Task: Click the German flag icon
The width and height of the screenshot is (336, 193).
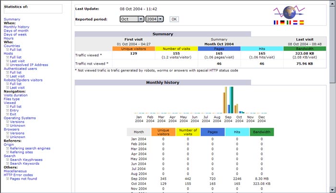Action: click(x=282, y=22)
